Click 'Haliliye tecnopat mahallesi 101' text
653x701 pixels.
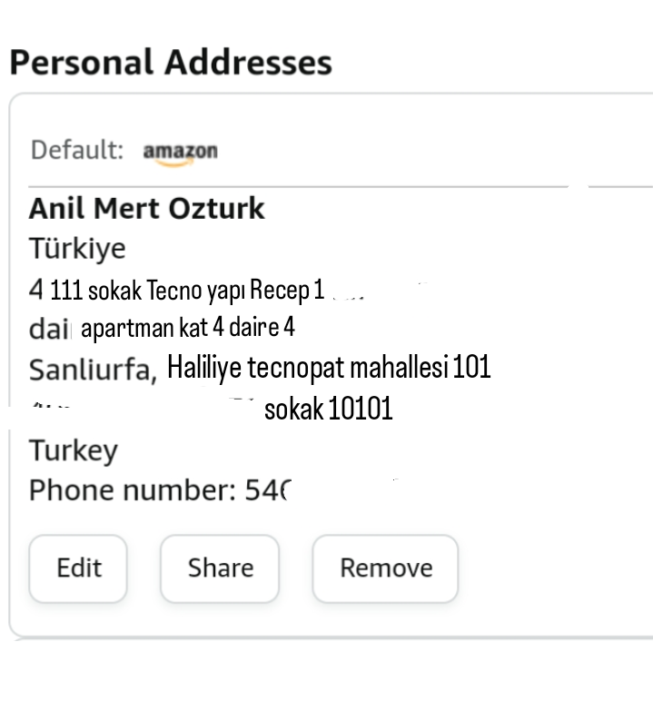329,367
